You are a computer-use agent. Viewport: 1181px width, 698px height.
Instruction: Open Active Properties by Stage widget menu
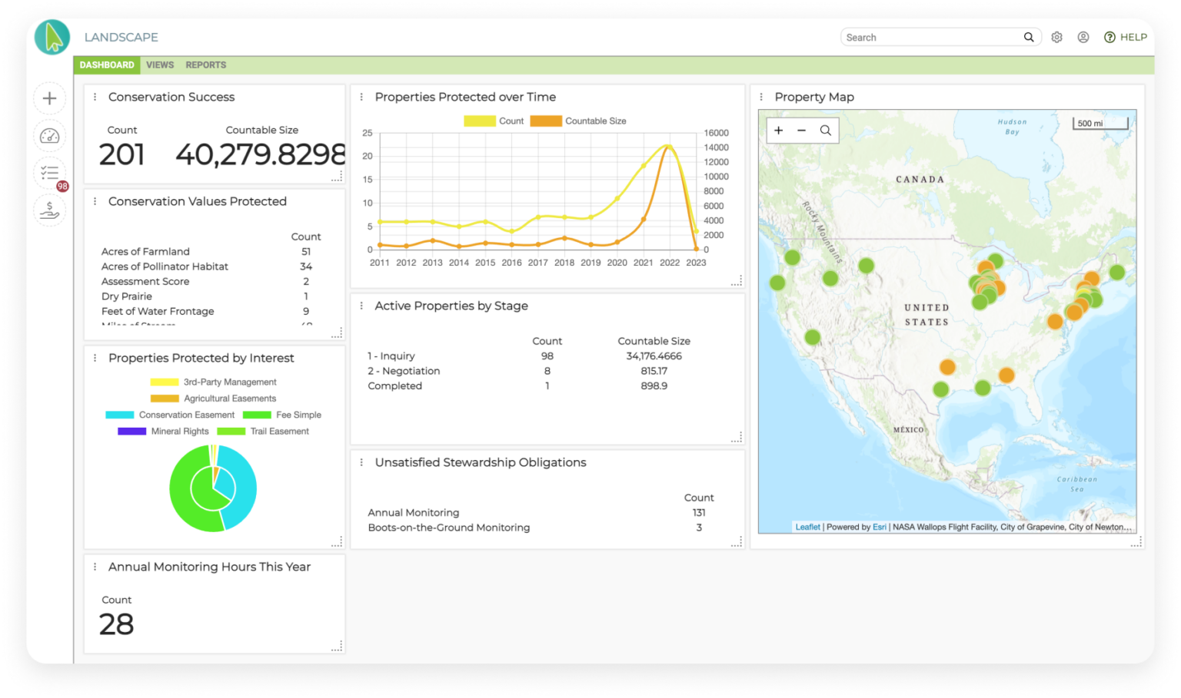pyautogui.click(x=361, y=306)
